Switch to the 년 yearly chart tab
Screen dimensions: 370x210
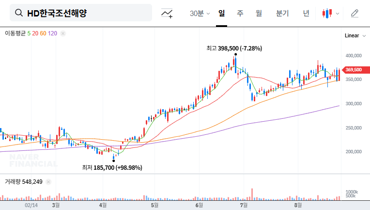(x=306, y=13)
